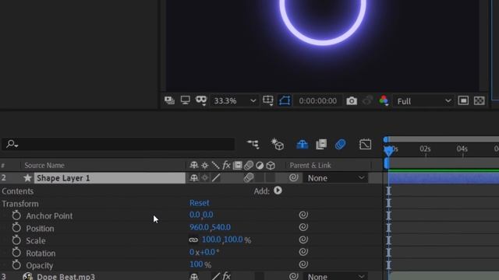The image size is (499, 280).
Task: Click the Opacity property pick whip
Action: (303, 264)
